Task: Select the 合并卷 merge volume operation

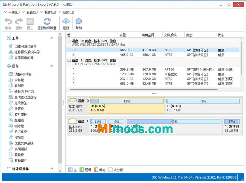Action: pyautogui.click(x=16, y=80)
